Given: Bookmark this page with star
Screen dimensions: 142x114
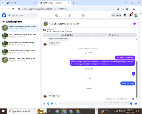Looking at the screenshot, I should (127, 9).
